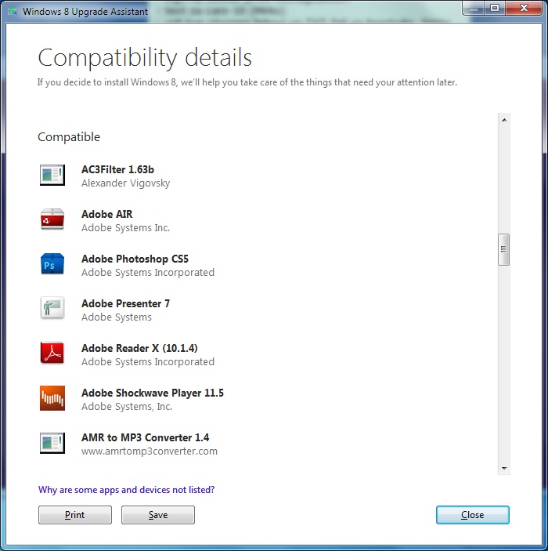Save the compatibility details
This screenshot has width=548, height=551.
coord(158,515)
